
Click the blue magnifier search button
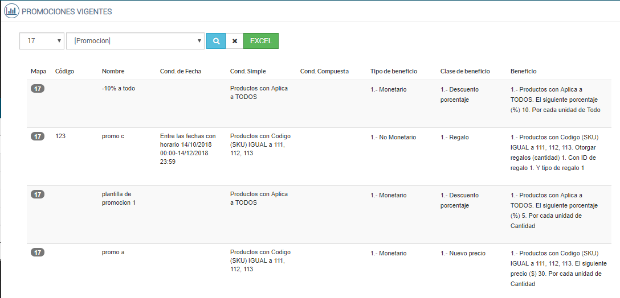pos(216,41)
